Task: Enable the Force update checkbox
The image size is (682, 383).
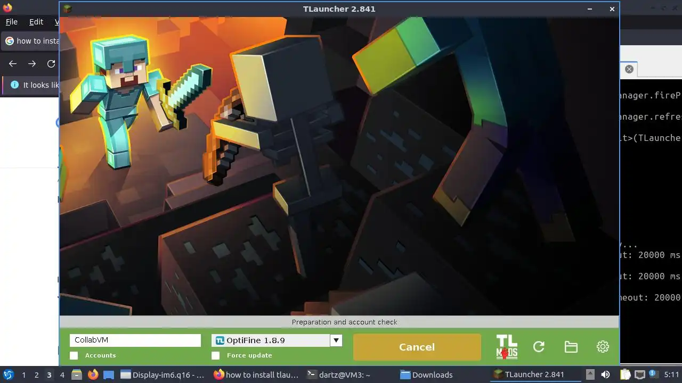Action: click(x=215, y=355)
